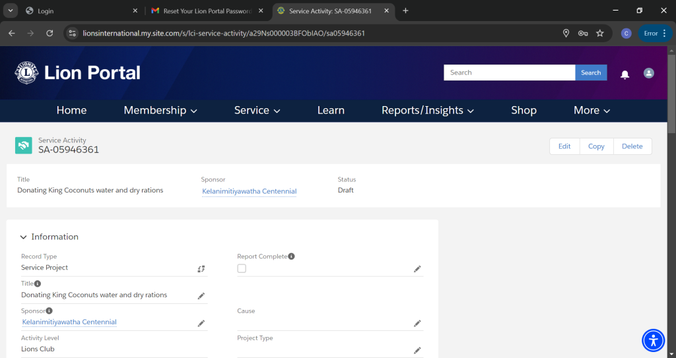The image size is (676, 358).
Task: Show Report Complete info tooltip icon
Action: [291, 256]
